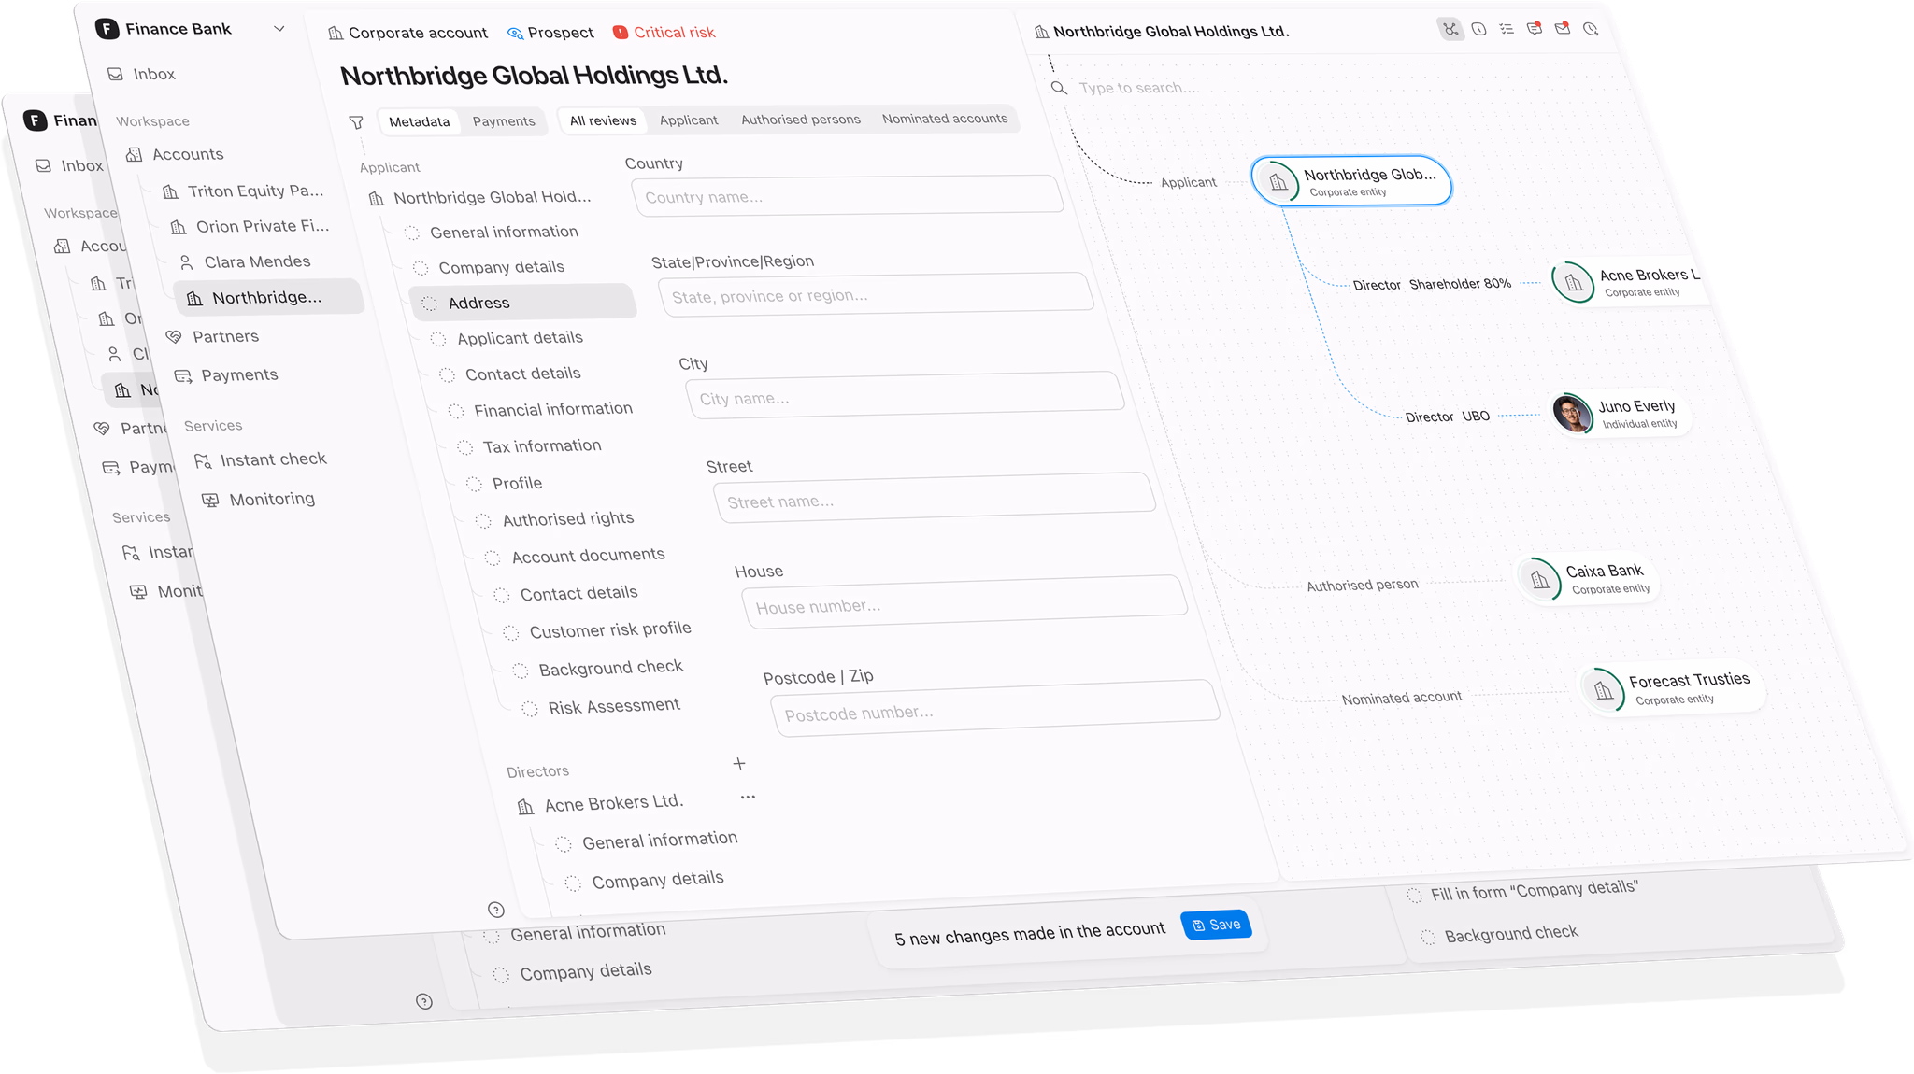1914x1074 pixels.
Task: Open the Profile form item
Action: click(x=506, y=483)
